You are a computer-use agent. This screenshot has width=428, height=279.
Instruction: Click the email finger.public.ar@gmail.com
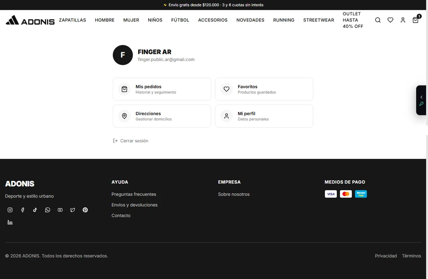[x=166, y=59]
